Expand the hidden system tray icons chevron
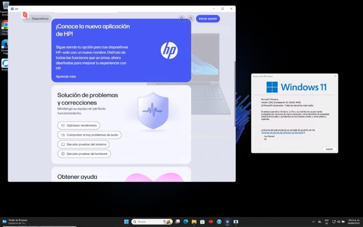 point(313,222)
